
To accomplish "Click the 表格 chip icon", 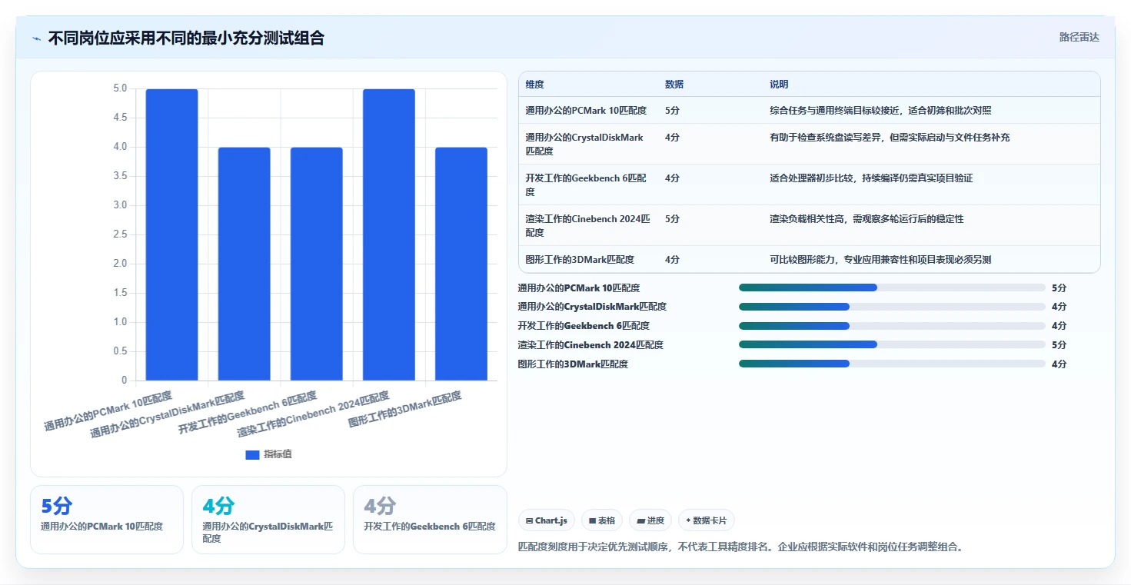I will pyautogui.click(x=592, y=520).
